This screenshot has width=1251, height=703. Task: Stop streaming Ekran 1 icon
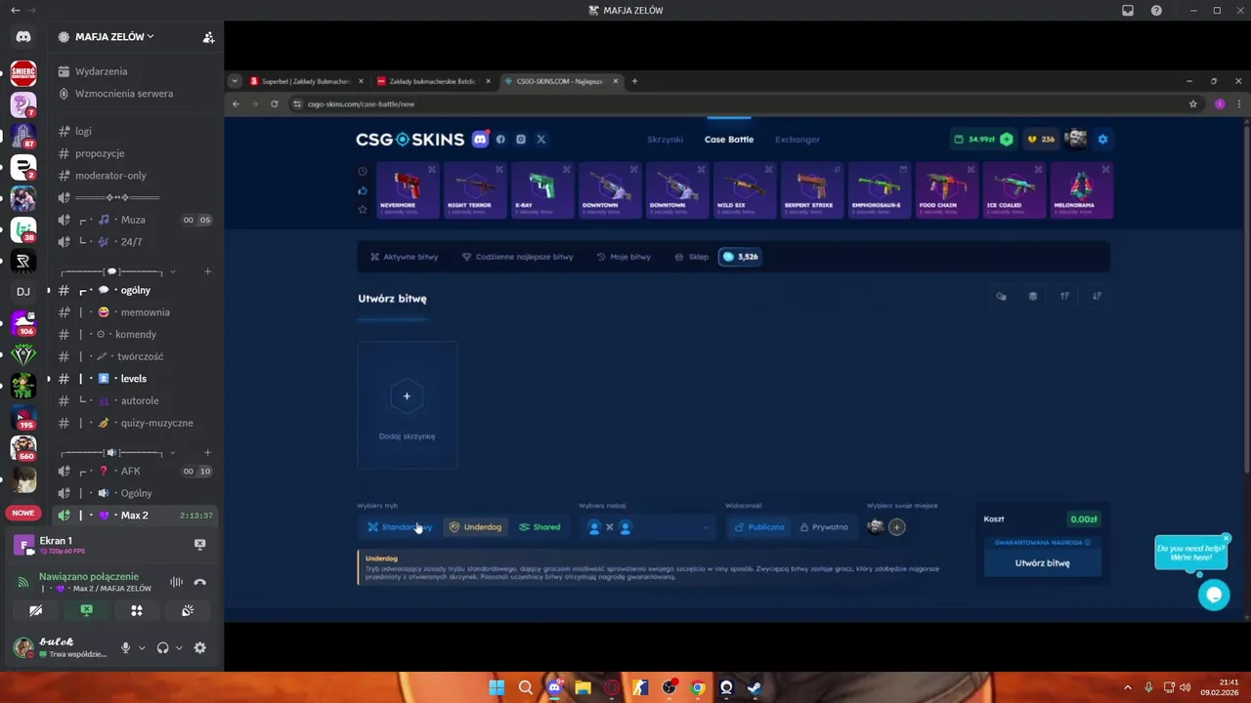tap(199, 545)
